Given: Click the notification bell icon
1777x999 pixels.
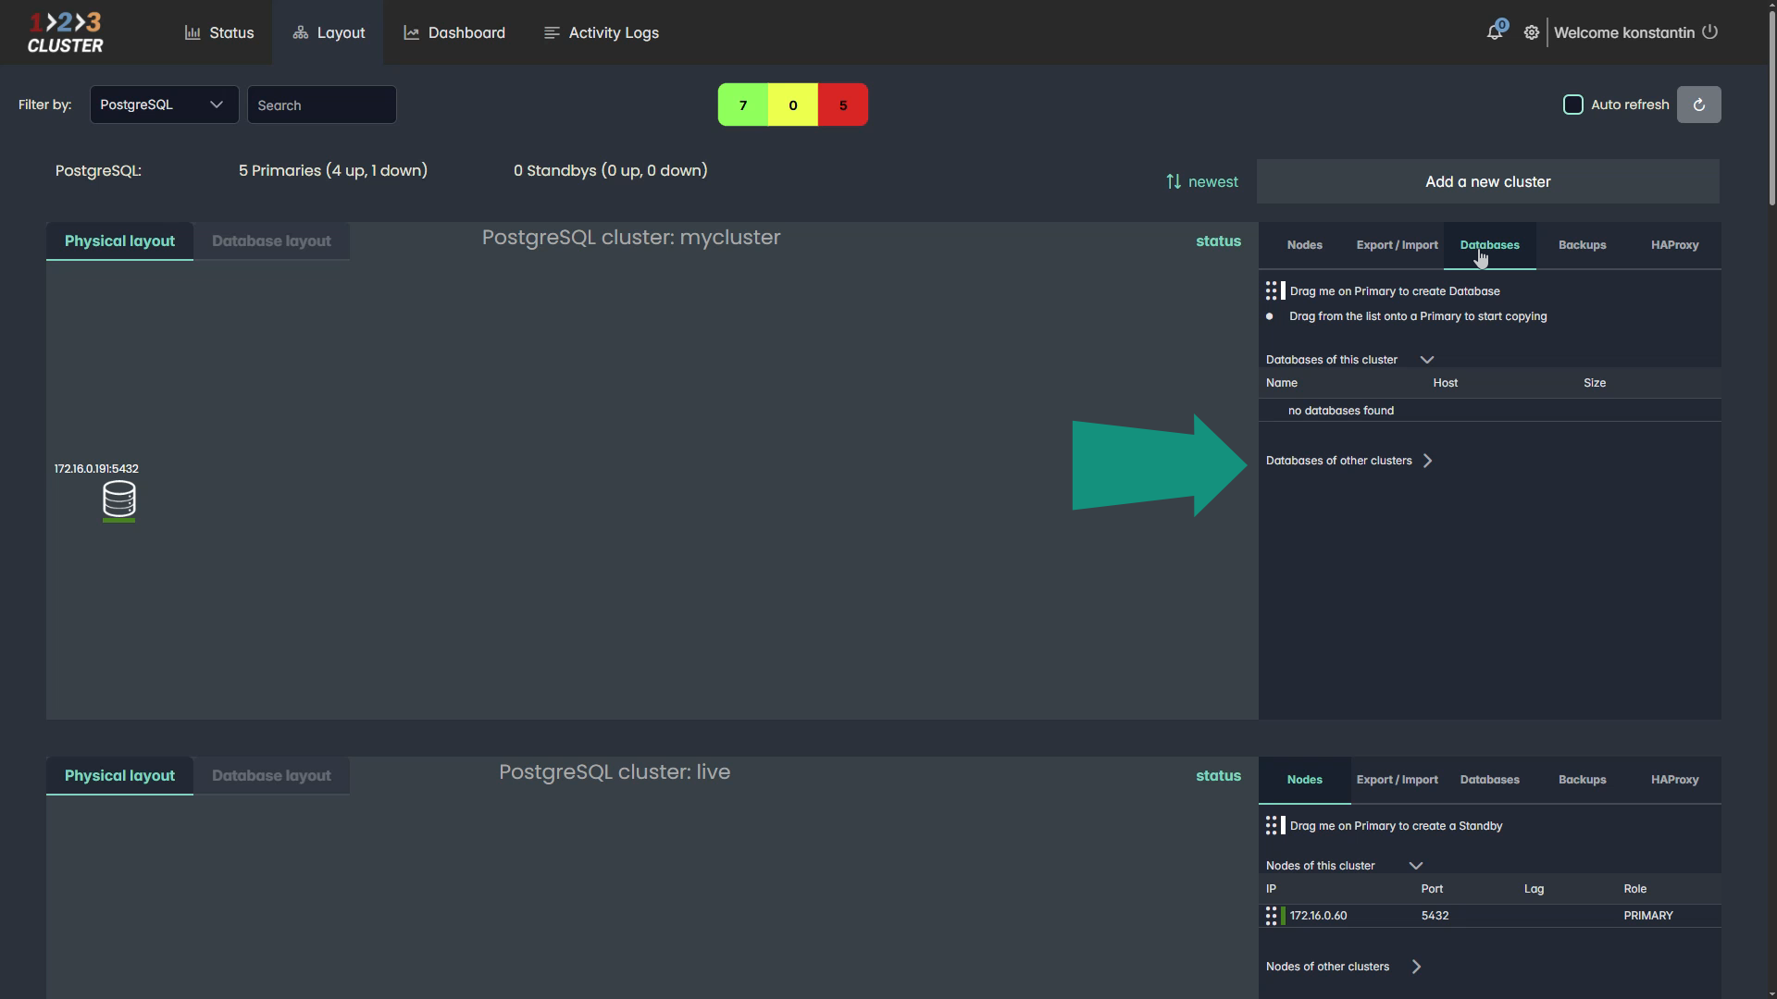Looking at the screenshot, I should coord(1494,32).
